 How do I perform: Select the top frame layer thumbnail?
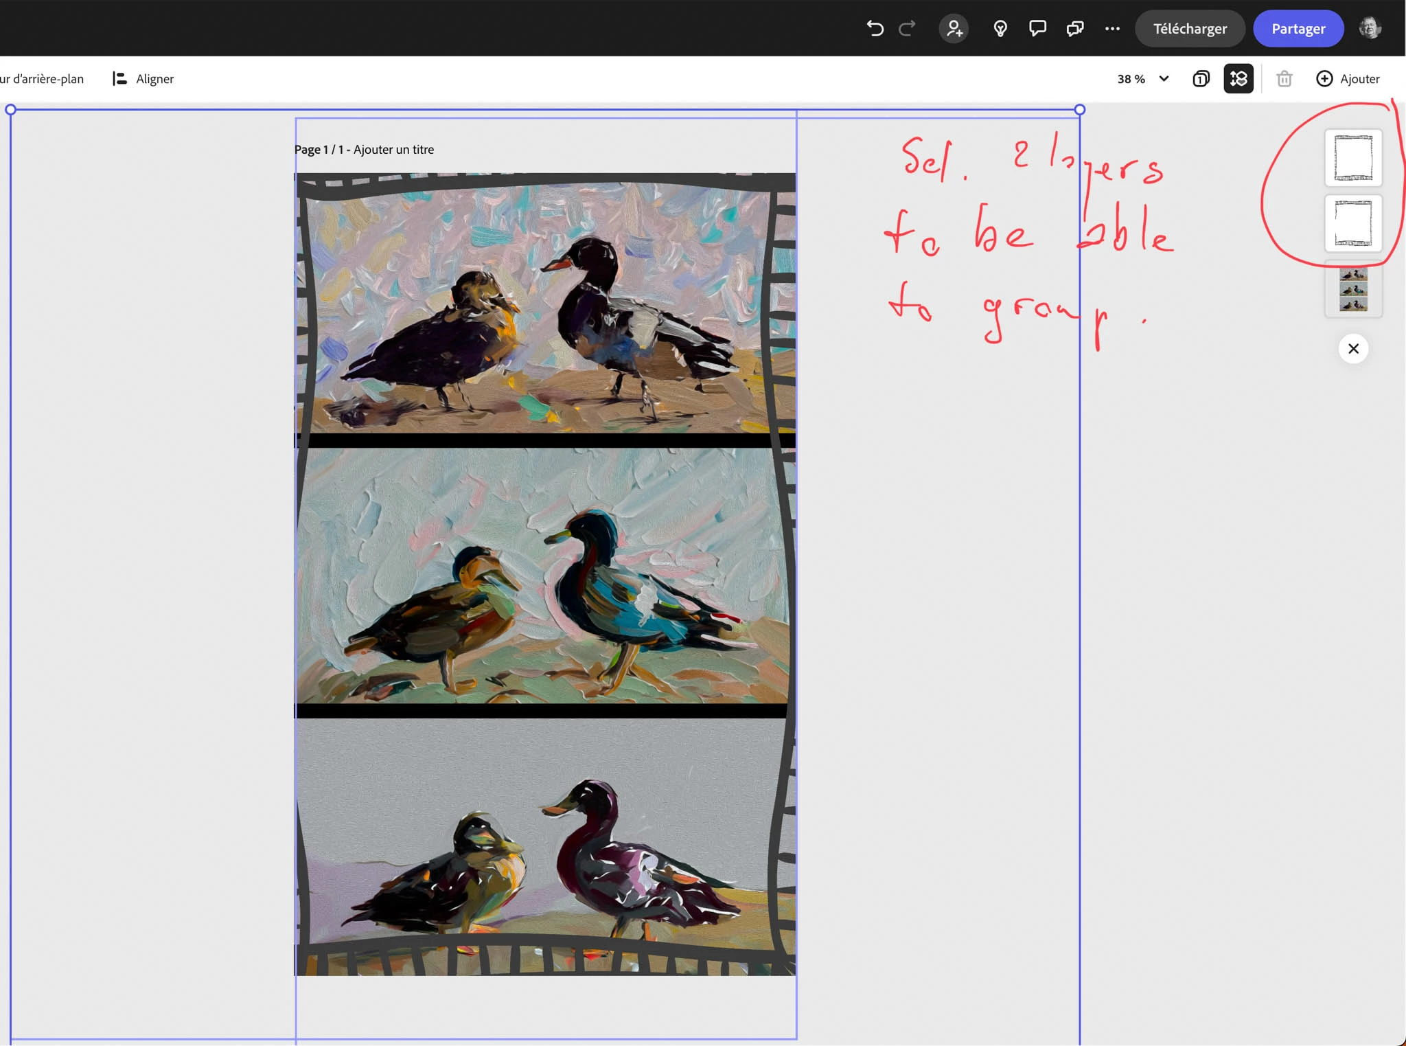click(1352, 158)
